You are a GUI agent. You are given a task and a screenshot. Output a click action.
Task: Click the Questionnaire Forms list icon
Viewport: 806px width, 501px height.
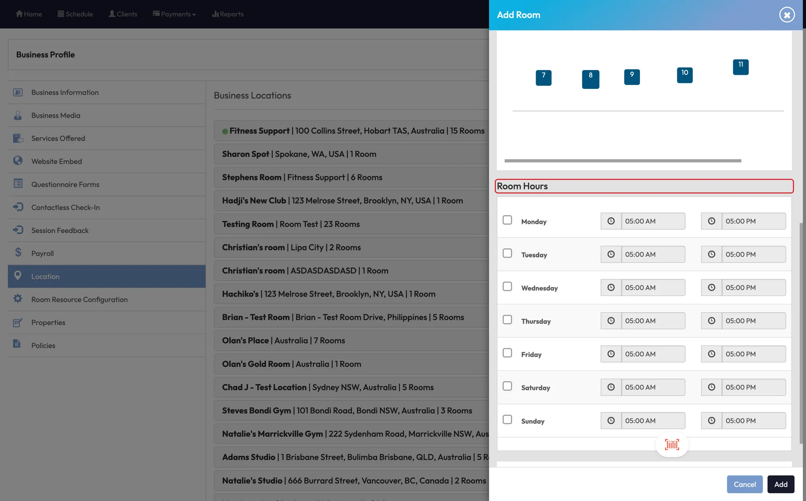[x=18, y=184]
